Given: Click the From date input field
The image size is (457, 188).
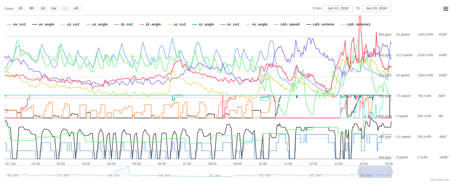Looking at the screenshot, I should point(338,8).
